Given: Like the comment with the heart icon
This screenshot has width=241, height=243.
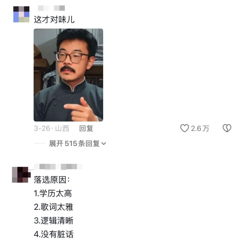Looking at the screenshot, I should click(x=184, y=128).
